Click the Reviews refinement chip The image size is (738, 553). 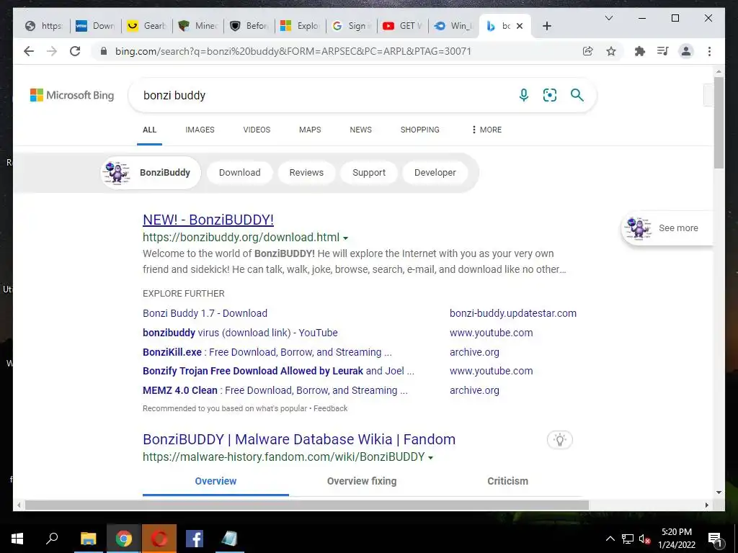tap(306, 173)
